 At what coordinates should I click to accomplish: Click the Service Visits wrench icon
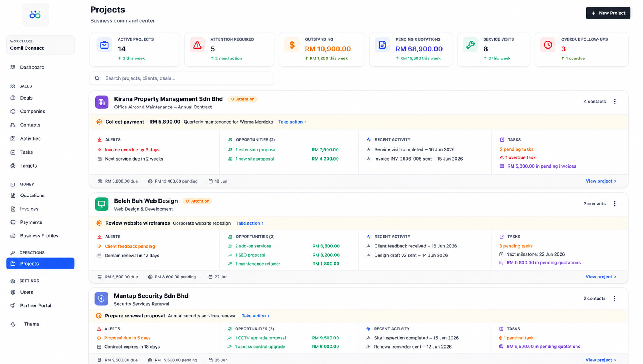[470, 45]
